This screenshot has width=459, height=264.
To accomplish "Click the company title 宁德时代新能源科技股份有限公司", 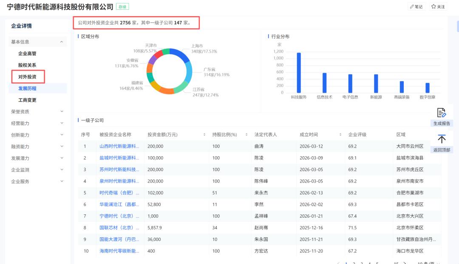I will click(x=60, y=7).
